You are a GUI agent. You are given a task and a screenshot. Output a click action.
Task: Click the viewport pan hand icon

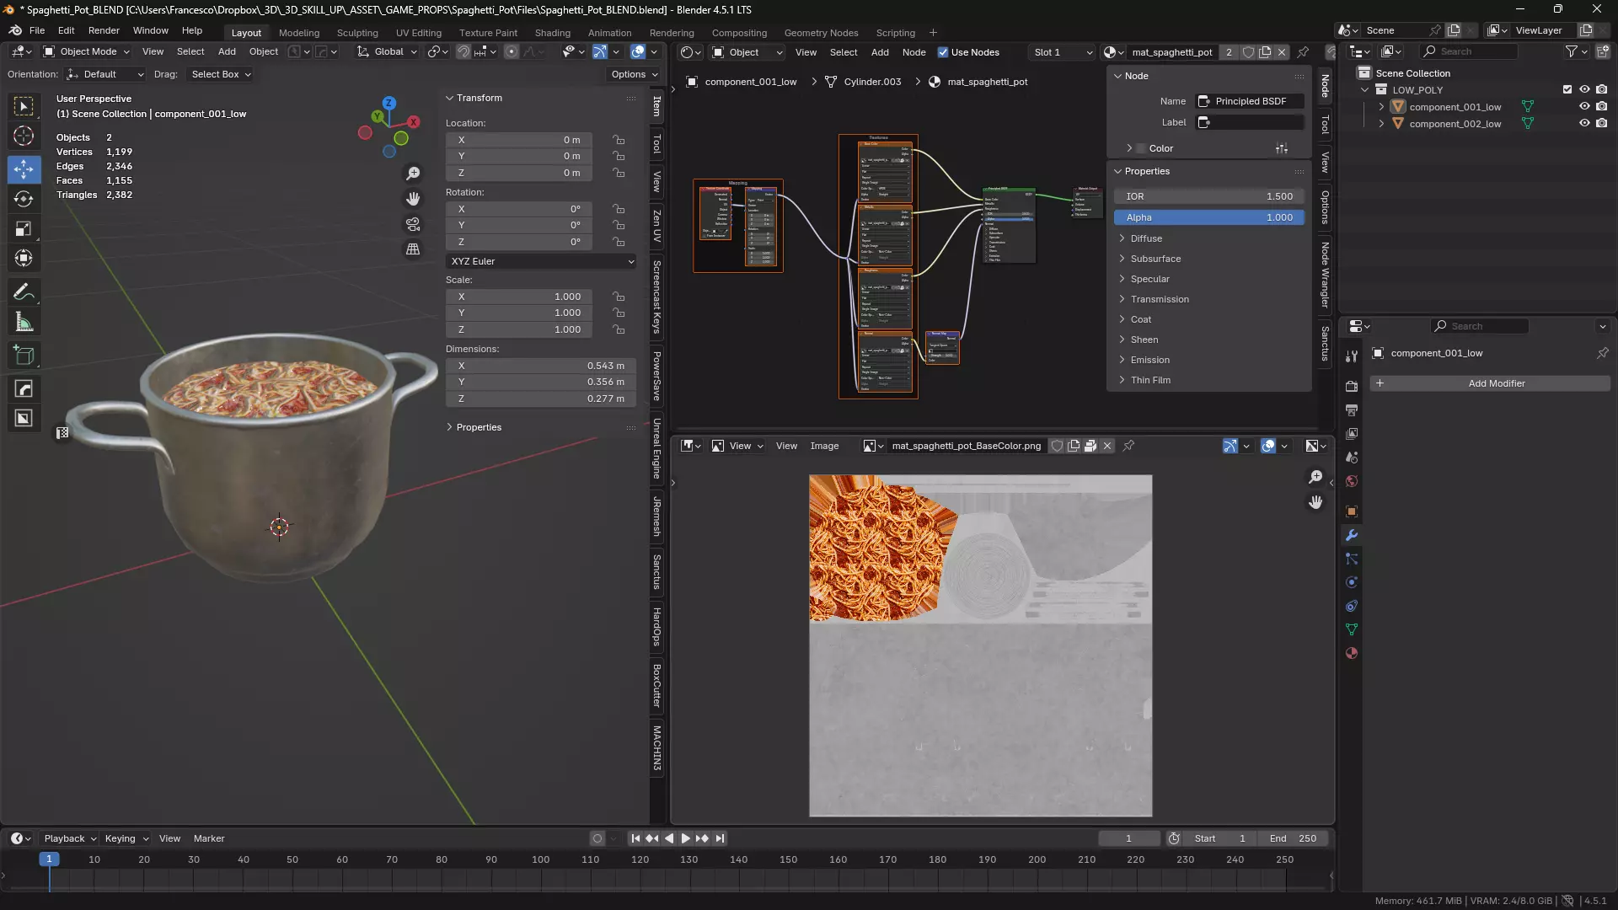point(413,199)
